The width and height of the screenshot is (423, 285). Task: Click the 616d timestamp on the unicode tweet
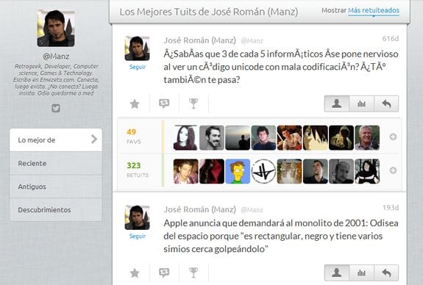391,39
